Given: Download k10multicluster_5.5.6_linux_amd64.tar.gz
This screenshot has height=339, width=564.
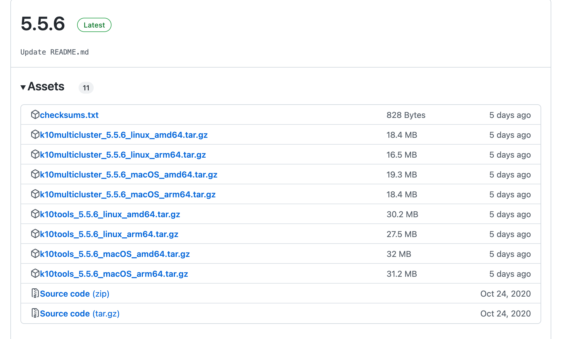Looking at the screenshot, I should (124, 135).
